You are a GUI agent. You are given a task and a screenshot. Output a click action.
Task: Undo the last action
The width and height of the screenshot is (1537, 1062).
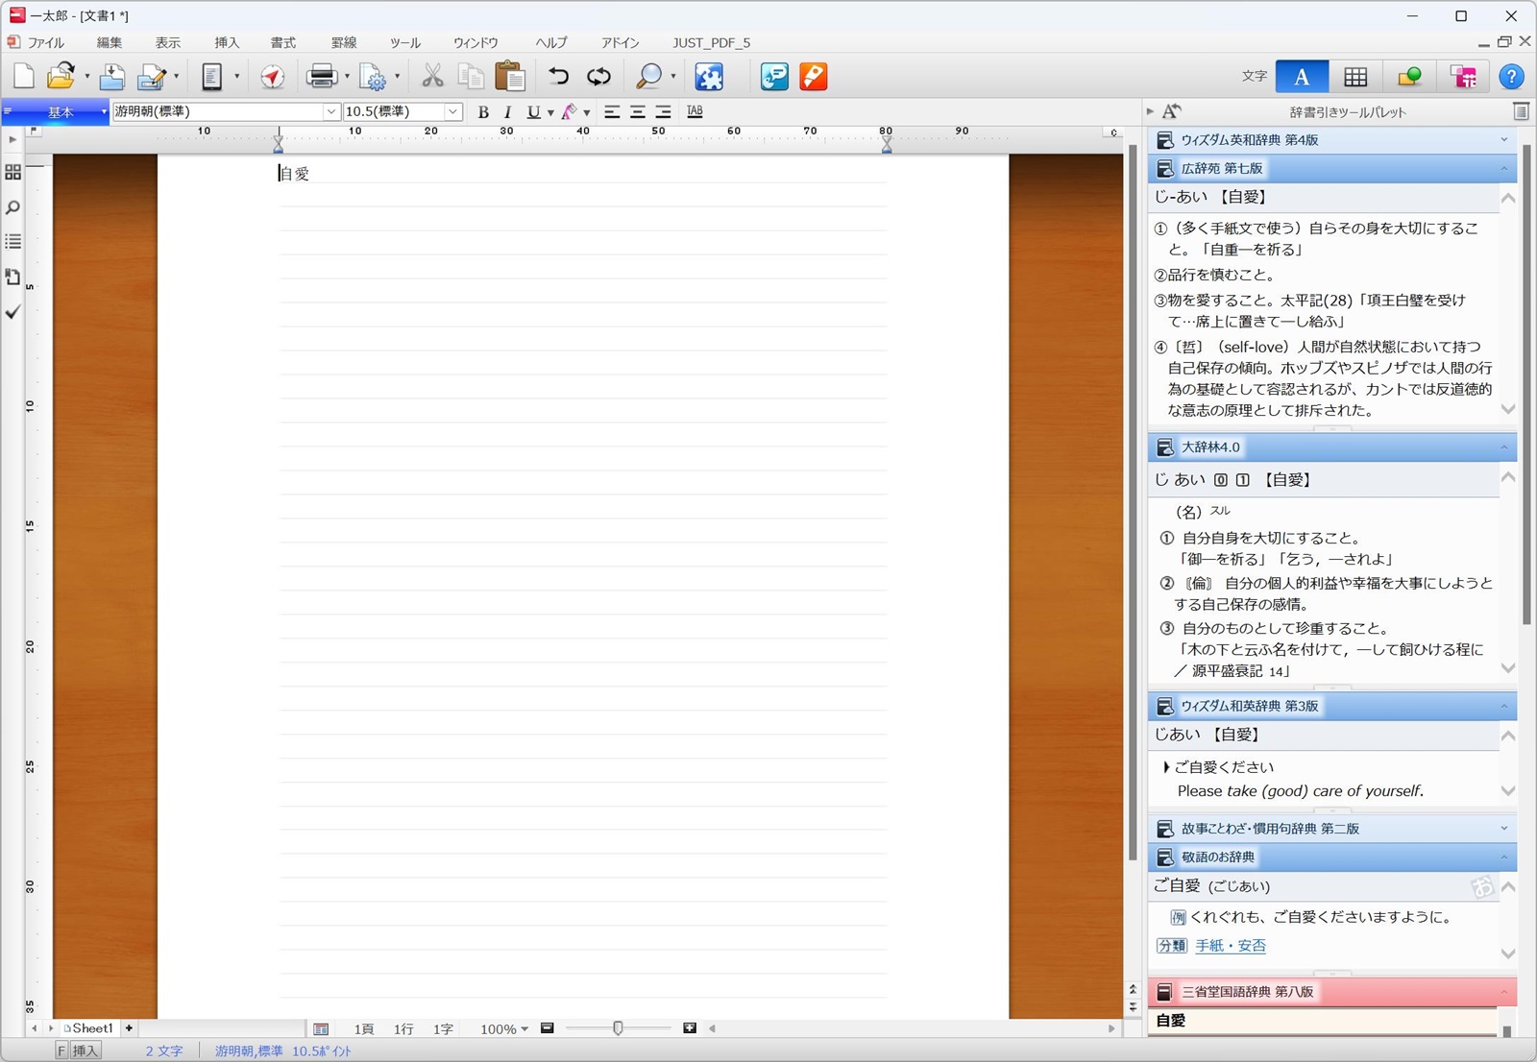tap(558, 76)
